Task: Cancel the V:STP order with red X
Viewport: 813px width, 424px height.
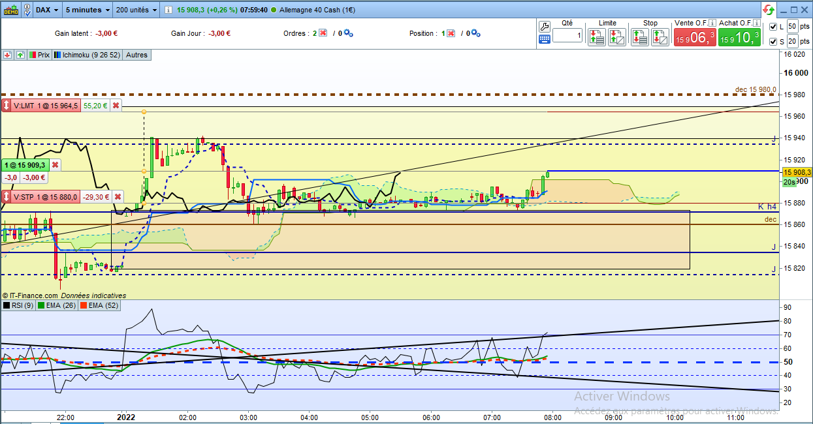Action: click(x=118, y=196)
